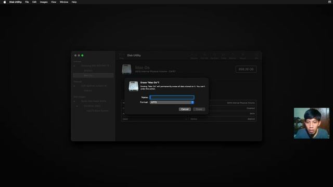This screenshot has width=333, height=187.
Task: Open the Images menu
Action: (44, 2)
